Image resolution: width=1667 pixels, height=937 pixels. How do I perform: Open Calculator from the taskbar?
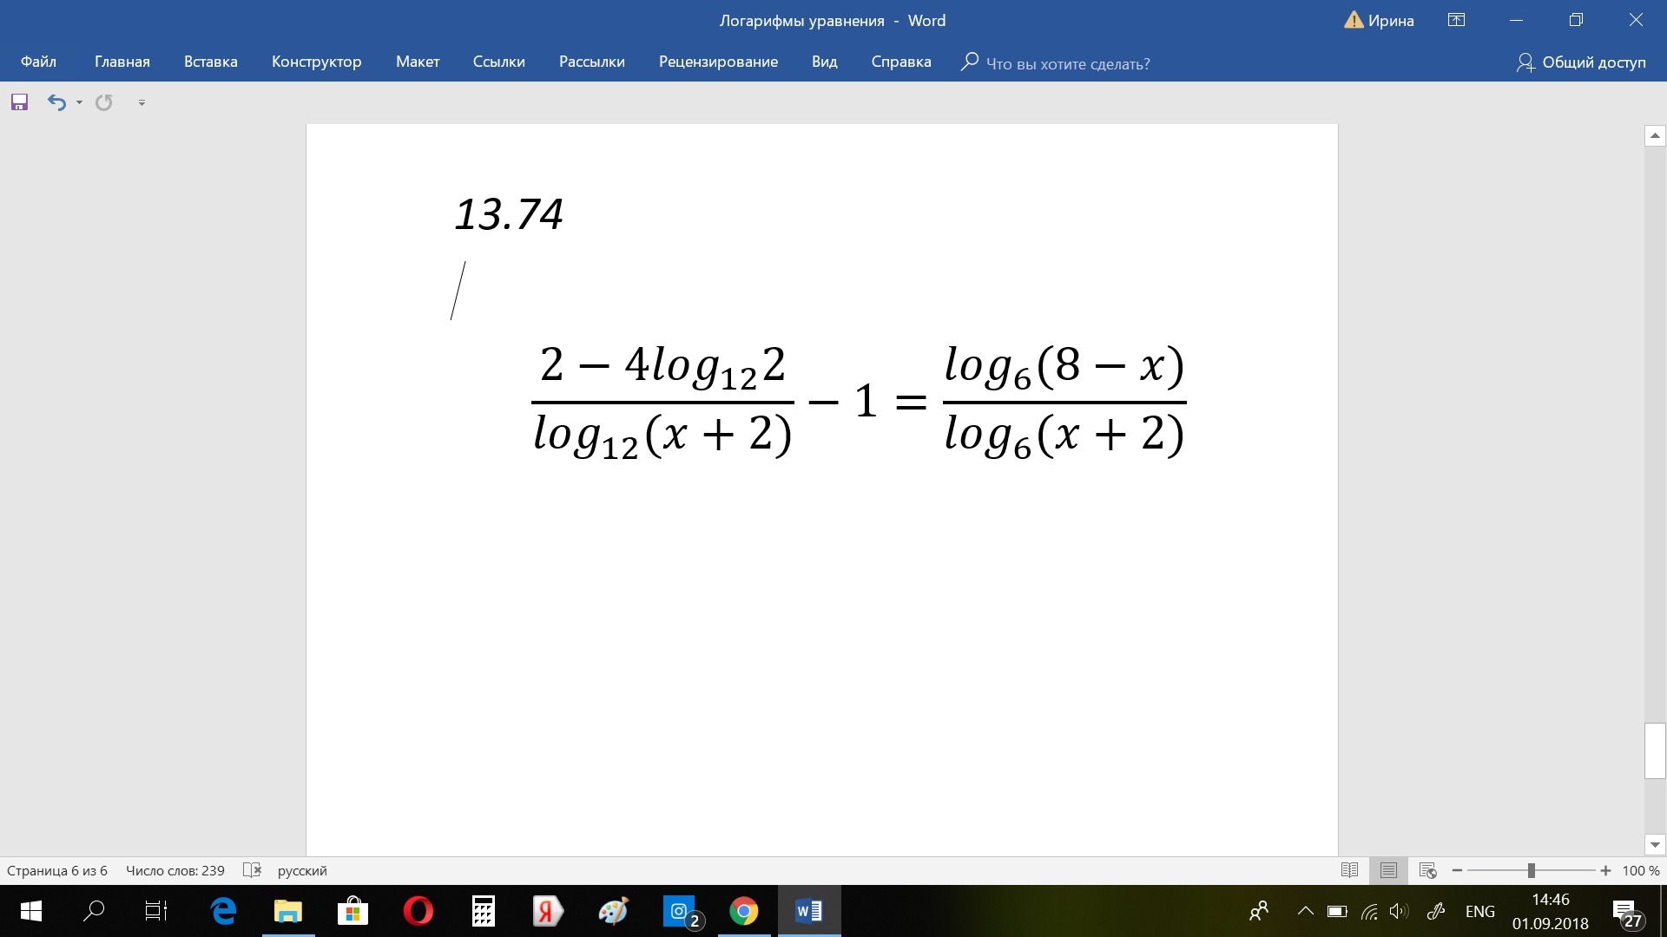tap(483, 911)
